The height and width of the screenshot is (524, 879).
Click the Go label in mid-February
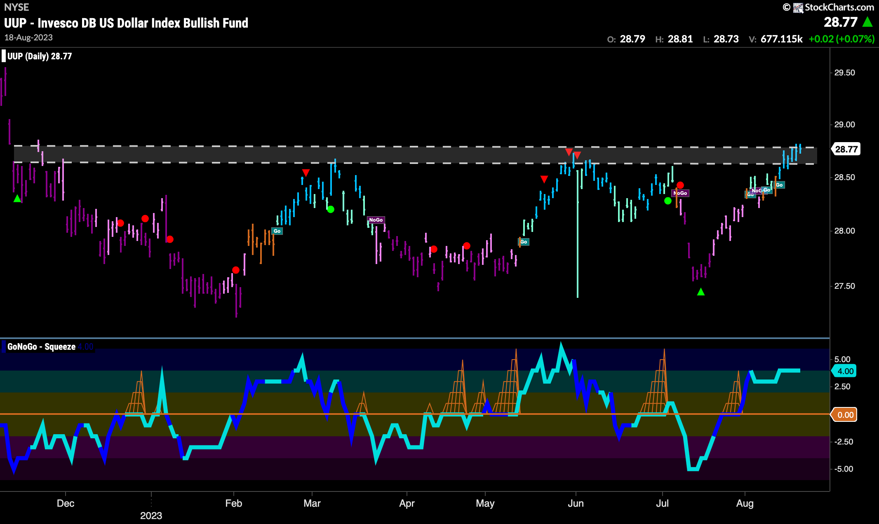pos(277,231)
